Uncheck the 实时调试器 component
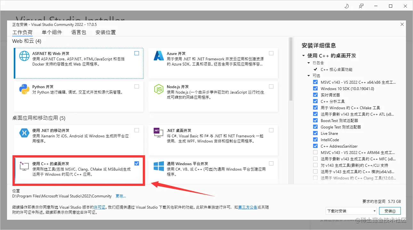The image size is (413, 230). 315,95
